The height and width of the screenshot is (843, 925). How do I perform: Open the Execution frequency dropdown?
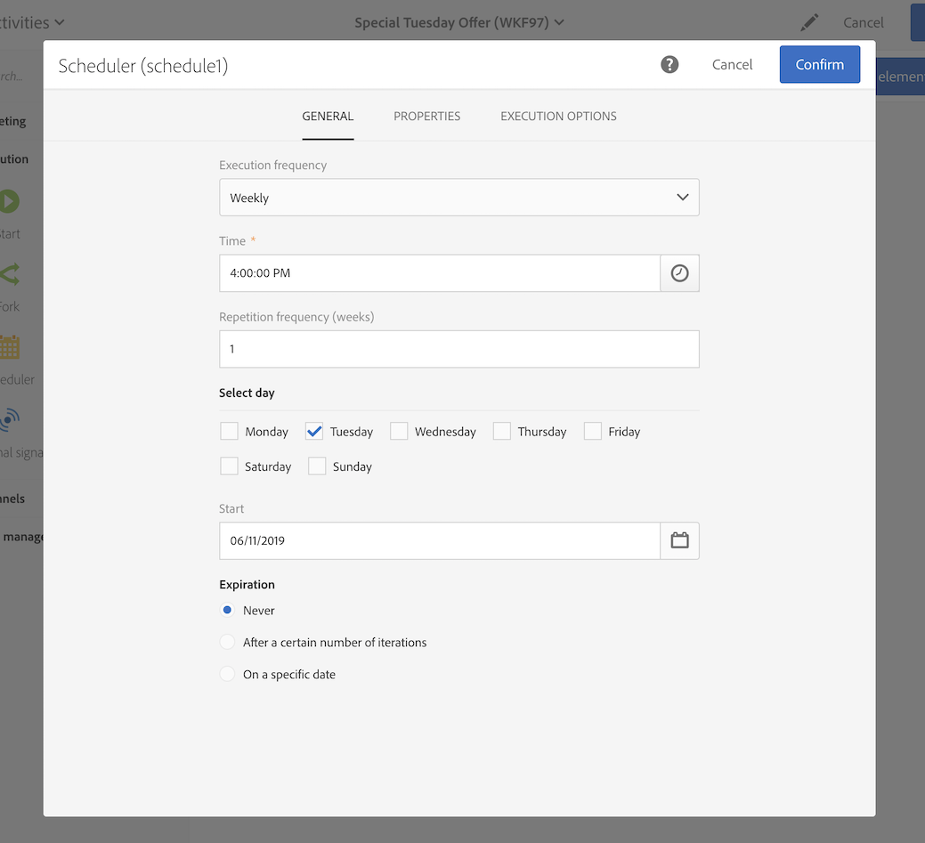(x=458, y=198)
